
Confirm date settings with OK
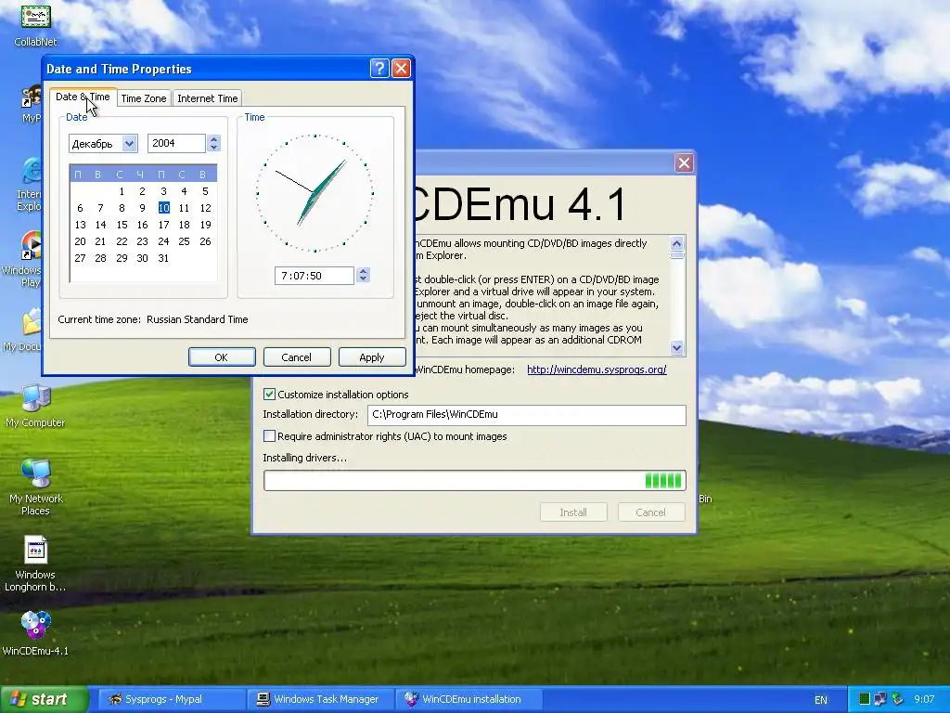tap(222, 357)
